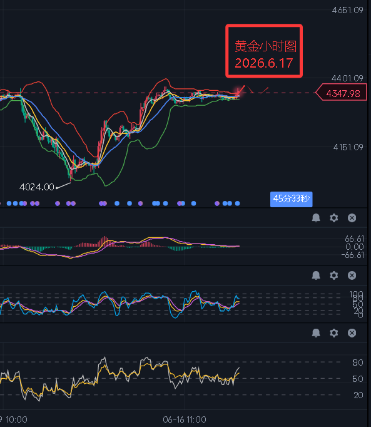371x427 pixels.
Task: Click the MACD 0.00 axis value
Action: 354,247
